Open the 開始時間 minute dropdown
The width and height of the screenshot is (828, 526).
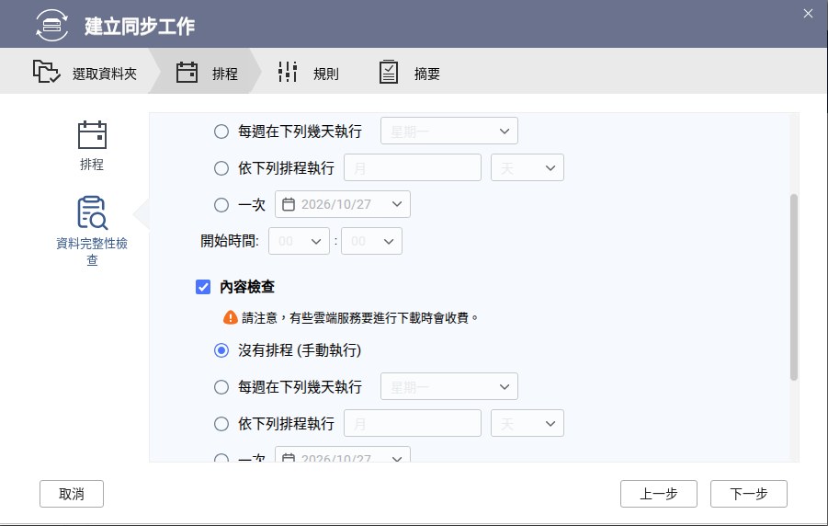[x=372, y=241]
